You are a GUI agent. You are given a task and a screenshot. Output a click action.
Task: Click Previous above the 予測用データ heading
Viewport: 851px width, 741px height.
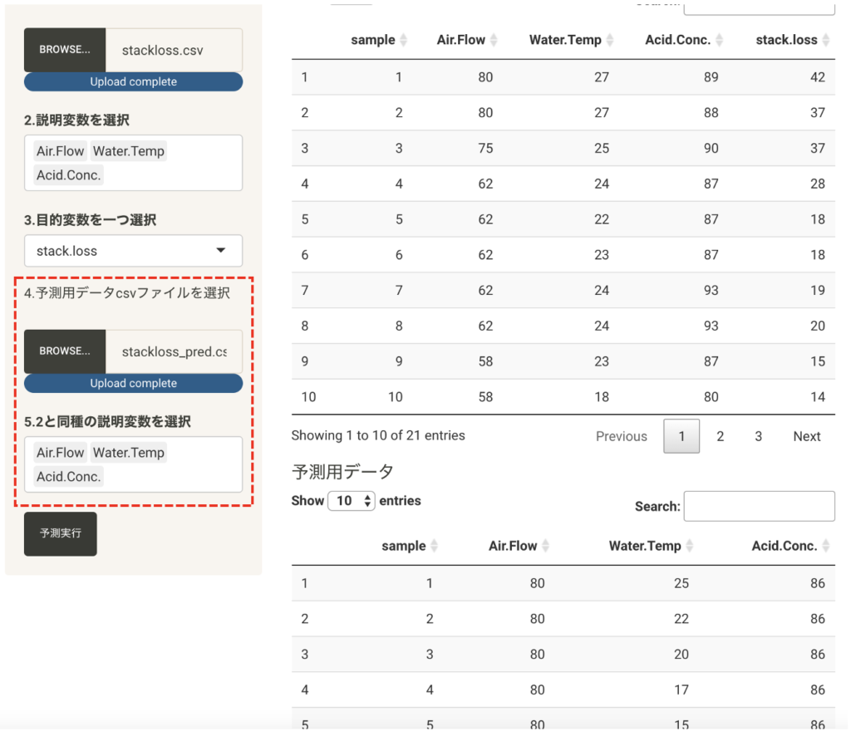[622, 436]
